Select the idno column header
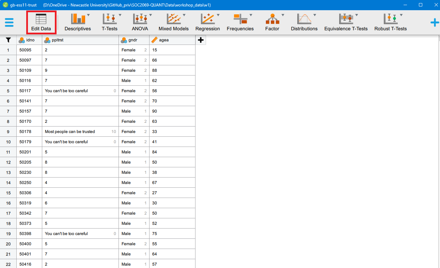 click(x=29, y=40)
